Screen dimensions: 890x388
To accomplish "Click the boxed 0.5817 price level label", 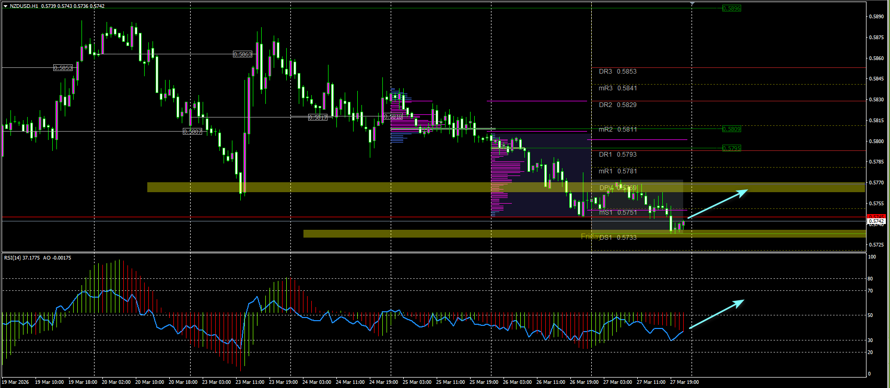I will click(318, 117).
